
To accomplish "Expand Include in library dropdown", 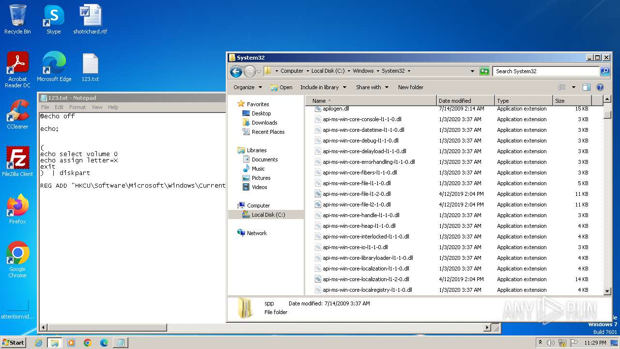I will pyautogui.click(x=323, y=87).
